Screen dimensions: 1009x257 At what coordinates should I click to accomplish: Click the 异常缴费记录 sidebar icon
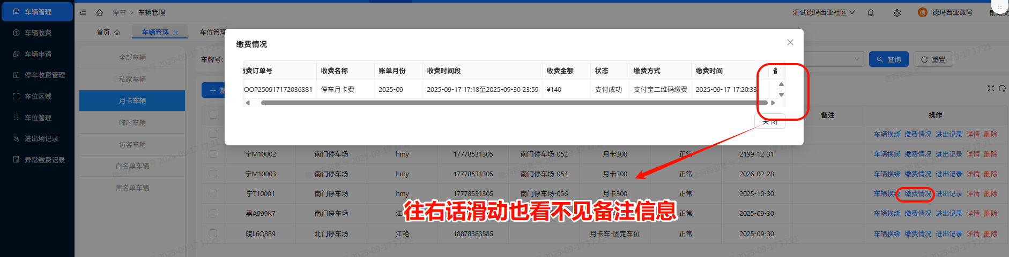(x=16, y=160)
